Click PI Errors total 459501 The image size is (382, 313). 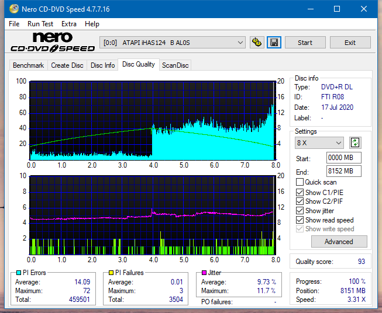tap(80, 300)
